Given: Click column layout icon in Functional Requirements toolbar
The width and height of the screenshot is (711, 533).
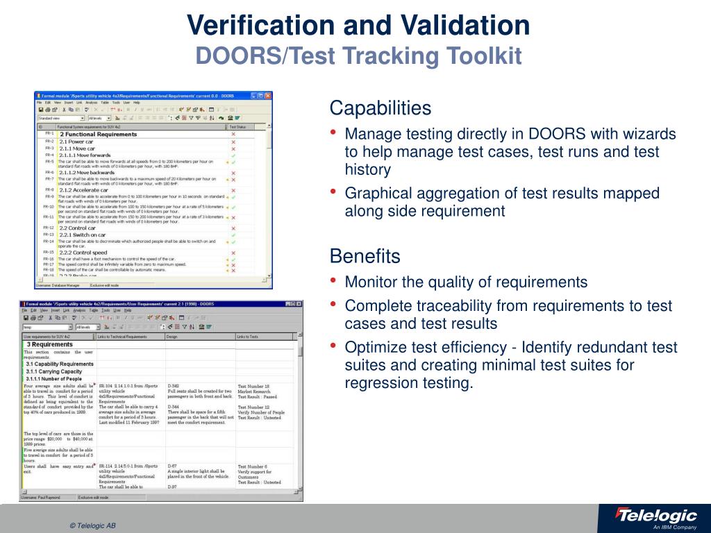Looking at the screenshot, I should point(211,110).
